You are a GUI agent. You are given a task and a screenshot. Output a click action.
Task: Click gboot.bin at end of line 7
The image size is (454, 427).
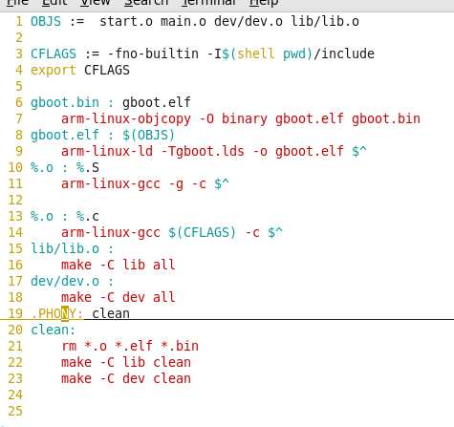[386, 118]
